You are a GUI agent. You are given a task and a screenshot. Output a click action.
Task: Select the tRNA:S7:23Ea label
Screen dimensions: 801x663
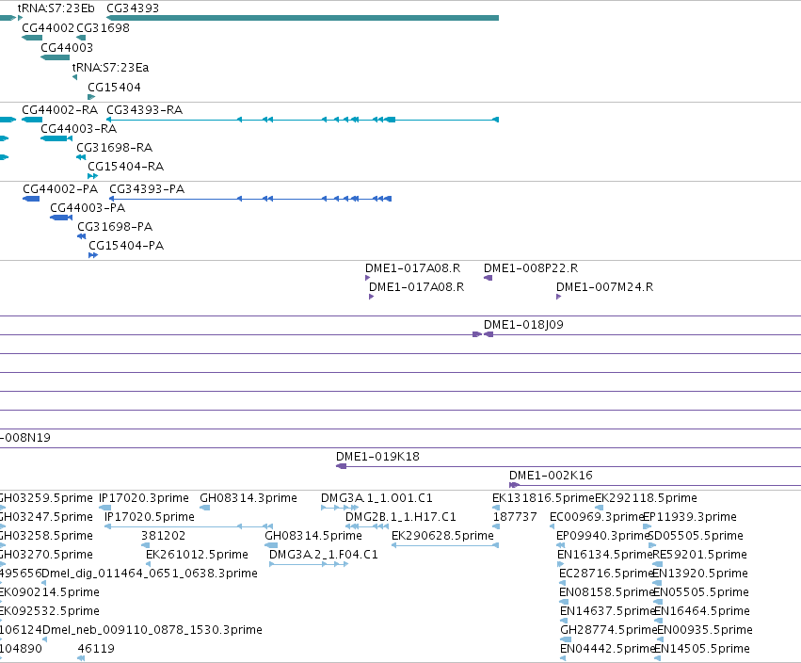tap(110, 68)
